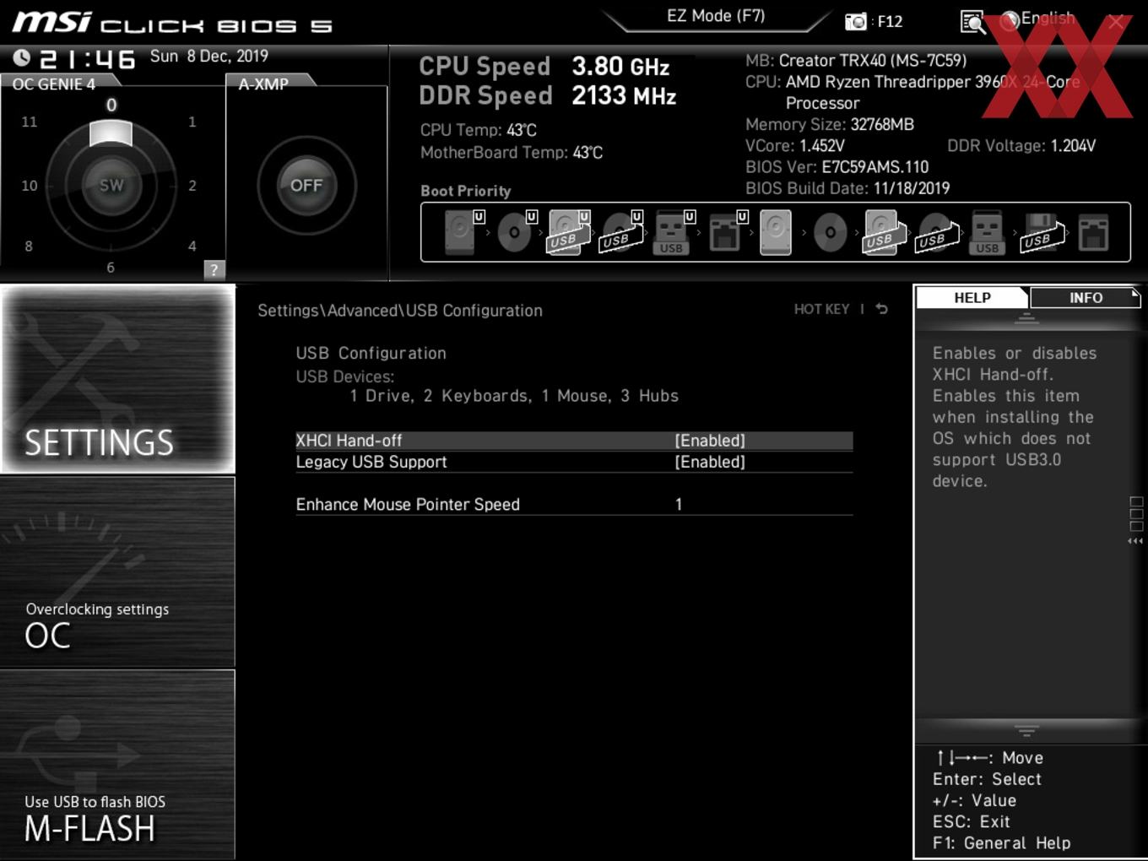Open the M-FLASH tile
This screenshot has height=861, width=1148.
point(117,765)
